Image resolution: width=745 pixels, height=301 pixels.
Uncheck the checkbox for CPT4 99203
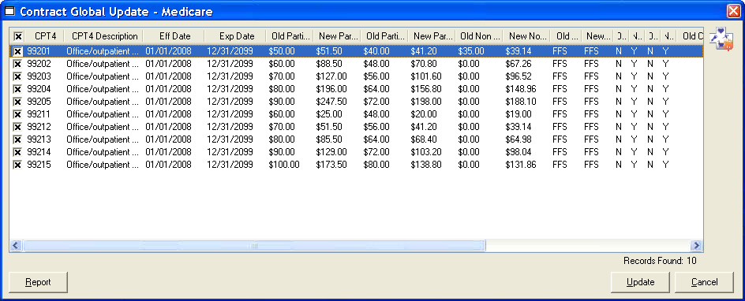(x=17, y=76)
